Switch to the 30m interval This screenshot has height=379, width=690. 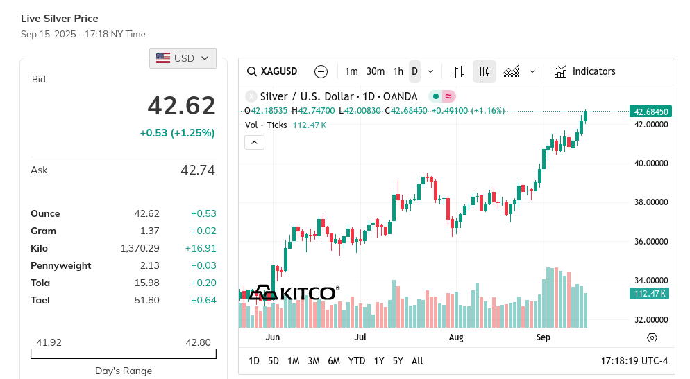tap(376, 71)
